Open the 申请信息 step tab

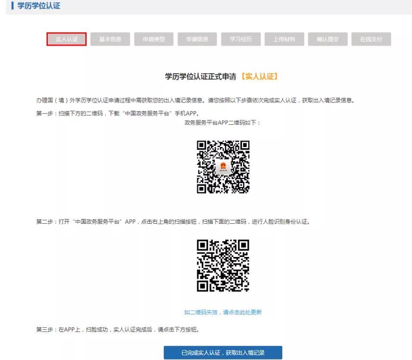[197, 39]
